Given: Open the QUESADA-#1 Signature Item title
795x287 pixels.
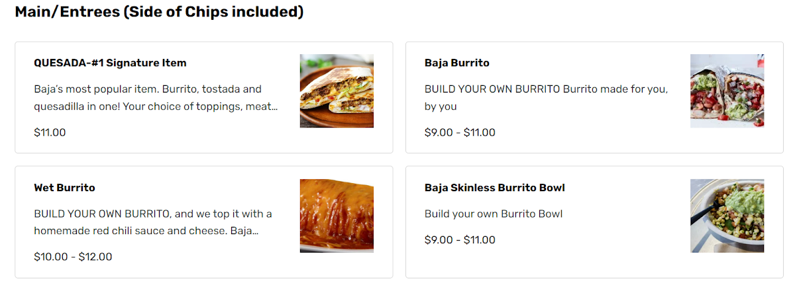Looking at the screenshot, I should tap(110, 63).
